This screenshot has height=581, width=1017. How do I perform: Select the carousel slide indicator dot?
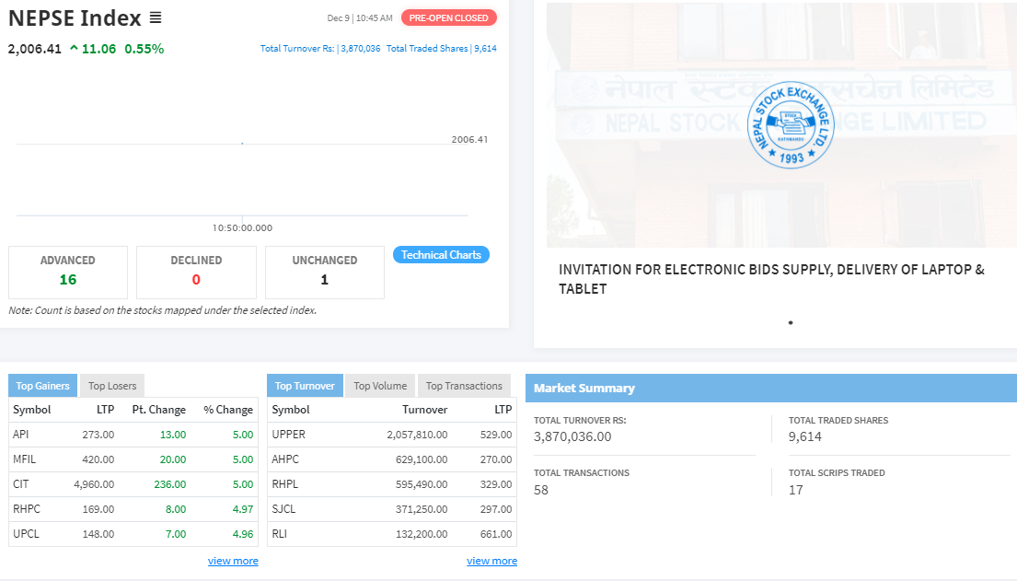(791, 322)
